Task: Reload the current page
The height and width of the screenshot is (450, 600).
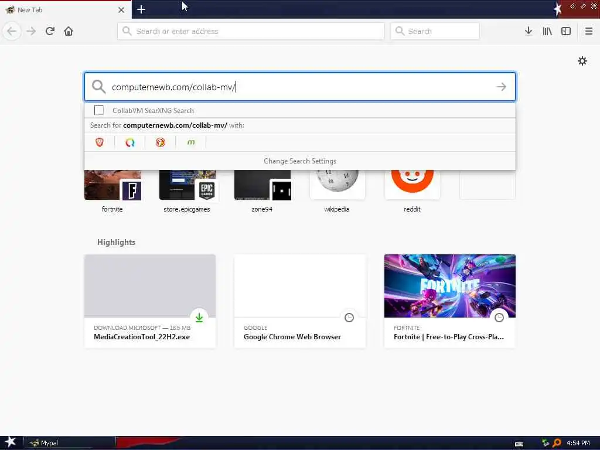Action: click(x=50, y=31)
